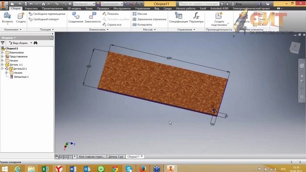Open the Управление ribbon tab

(x=142, y=9)
